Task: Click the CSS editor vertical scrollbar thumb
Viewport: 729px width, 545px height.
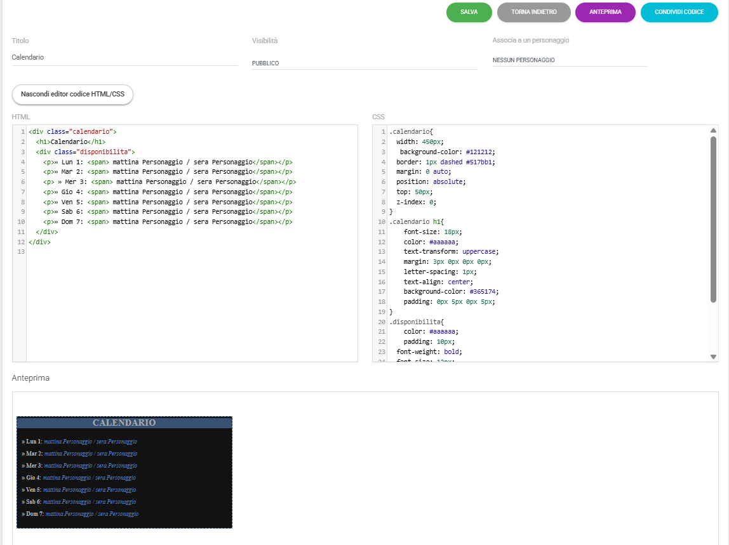Action: tap(713, 220)
